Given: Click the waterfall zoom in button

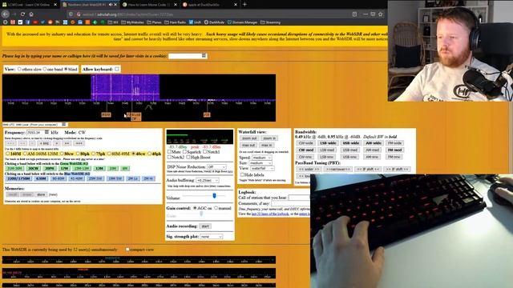Looking at the screenshot, I should [x=269, y=138].
